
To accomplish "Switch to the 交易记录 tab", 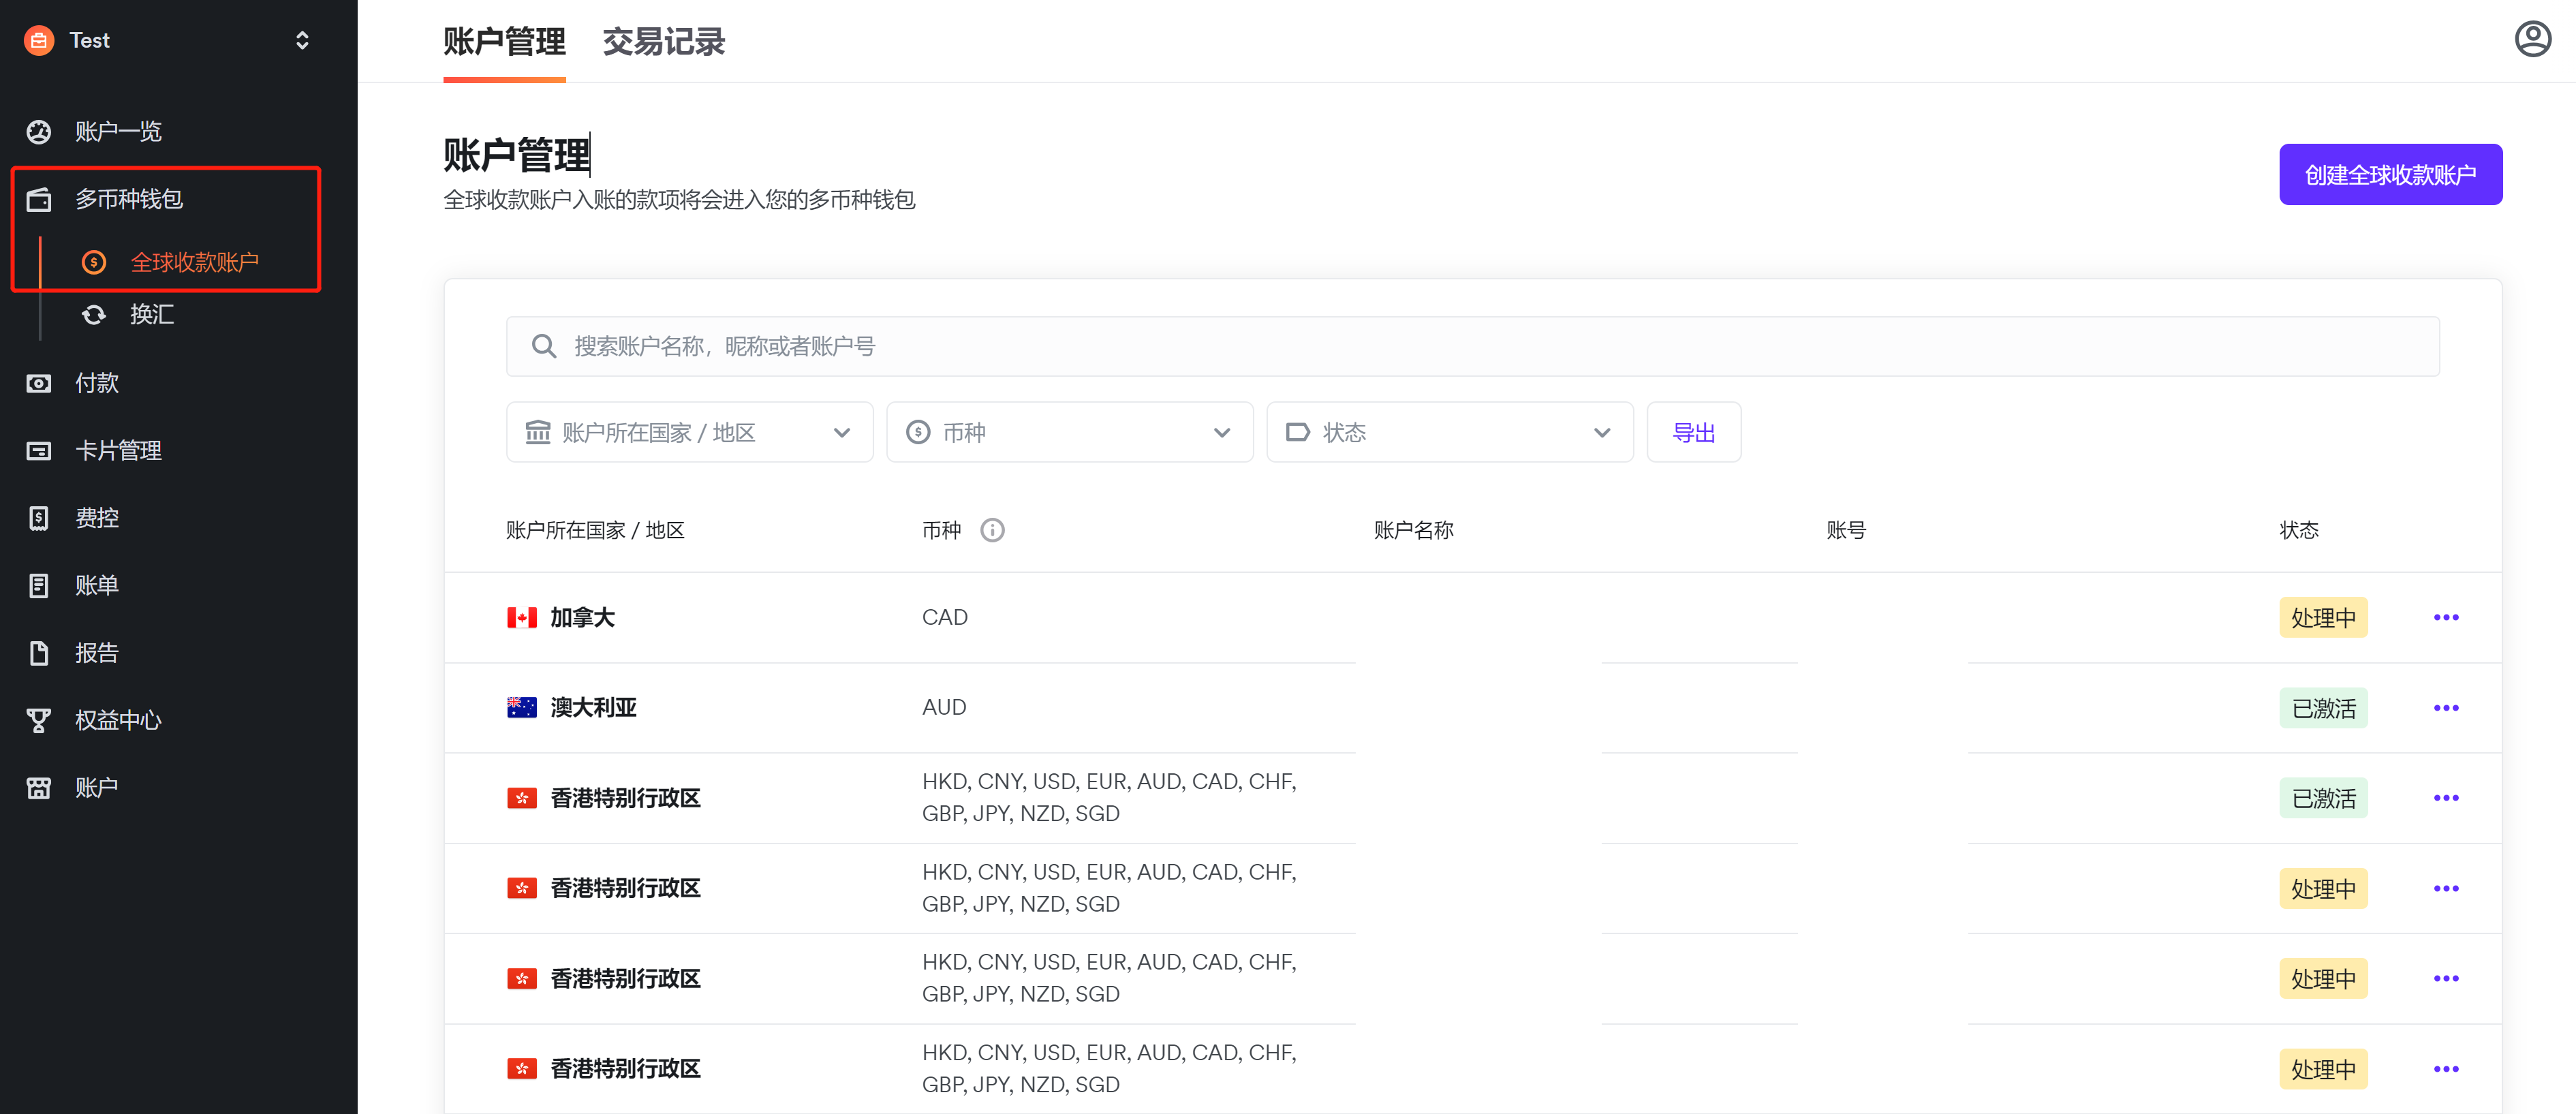I will (663, 42).
